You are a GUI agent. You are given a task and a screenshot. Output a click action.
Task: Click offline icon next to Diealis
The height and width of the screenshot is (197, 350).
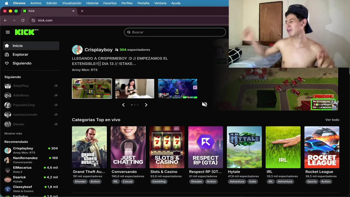click(56, 124)
